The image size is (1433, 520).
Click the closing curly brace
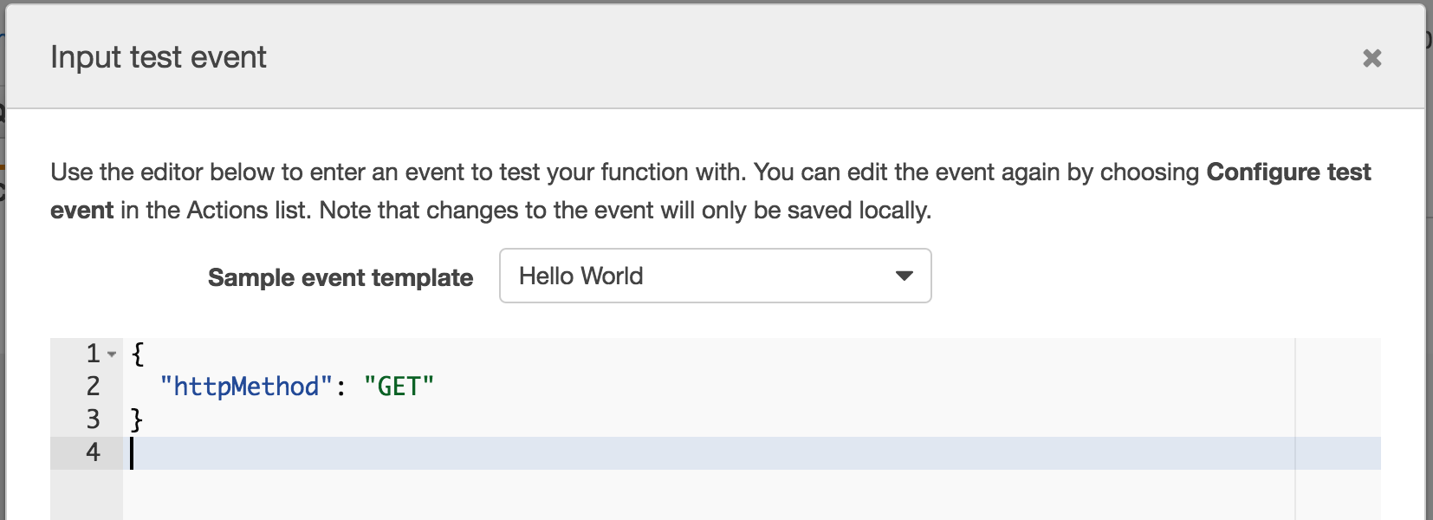pyautogui.click(x=137, y=419)
